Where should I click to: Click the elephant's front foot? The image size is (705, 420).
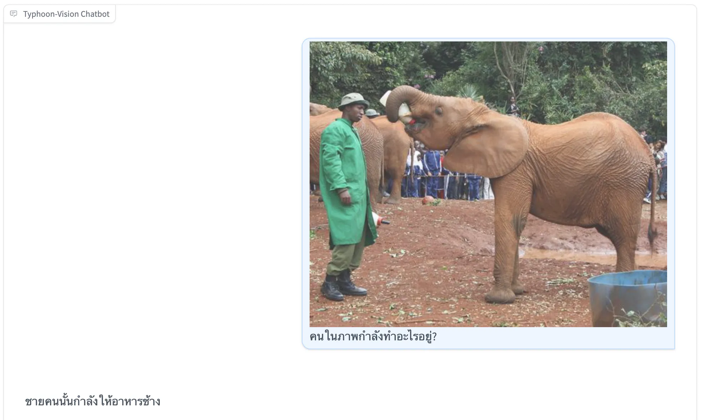tap(501, 295)
